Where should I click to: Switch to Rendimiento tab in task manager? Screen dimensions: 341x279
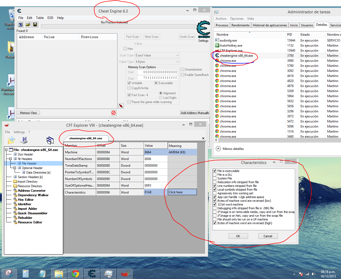[x=241, y=25]
